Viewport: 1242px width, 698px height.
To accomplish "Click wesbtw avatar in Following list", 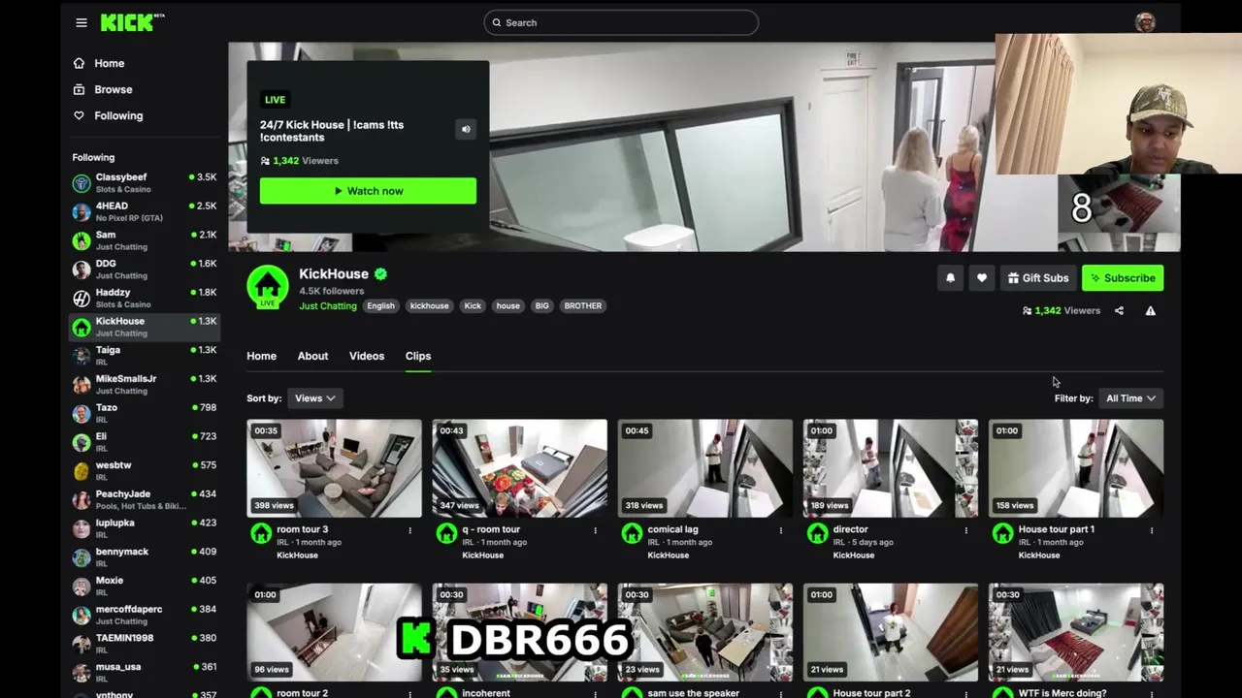I will click(82, 471).
